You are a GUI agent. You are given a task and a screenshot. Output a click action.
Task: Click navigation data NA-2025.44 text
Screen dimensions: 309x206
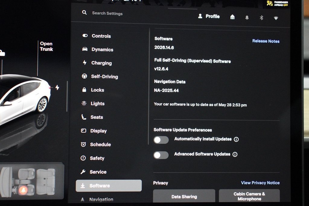(166, 90)
